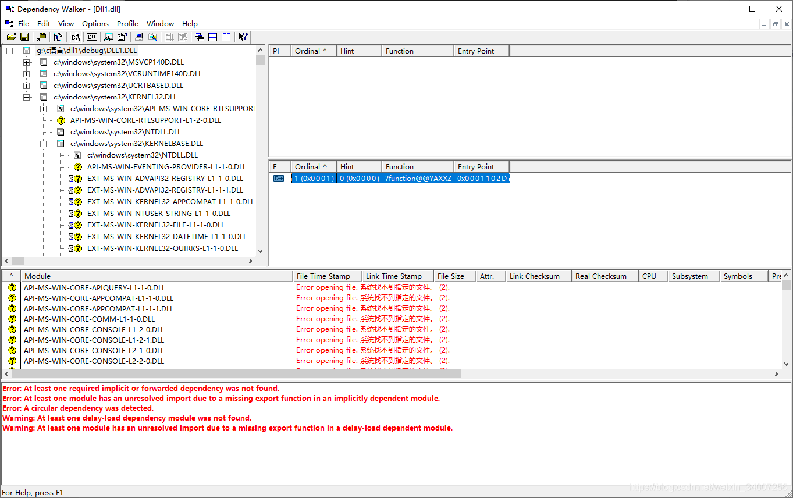Image resolution: width=793 pixels, height=498 pixels.
Task: Toggle Undecorate C++ Functions button
Action: [92, 37]
